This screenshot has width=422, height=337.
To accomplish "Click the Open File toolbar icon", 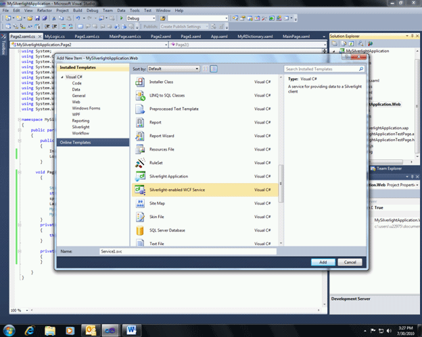I will (x=30, y=18).
